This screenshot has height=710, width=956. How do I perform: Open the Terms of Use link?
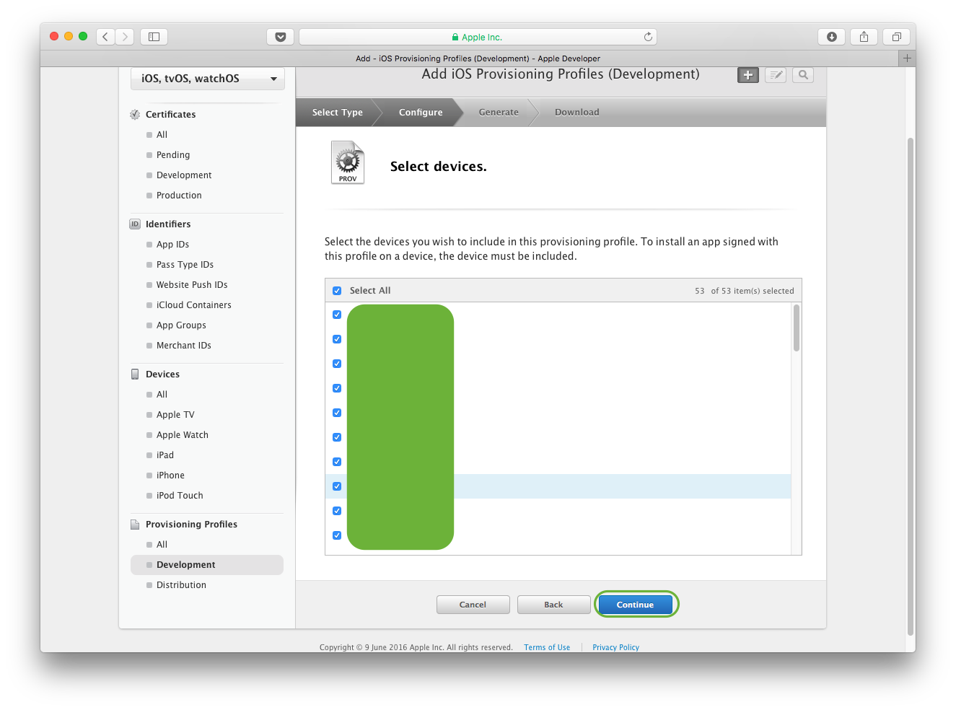(x=547, y=647)
